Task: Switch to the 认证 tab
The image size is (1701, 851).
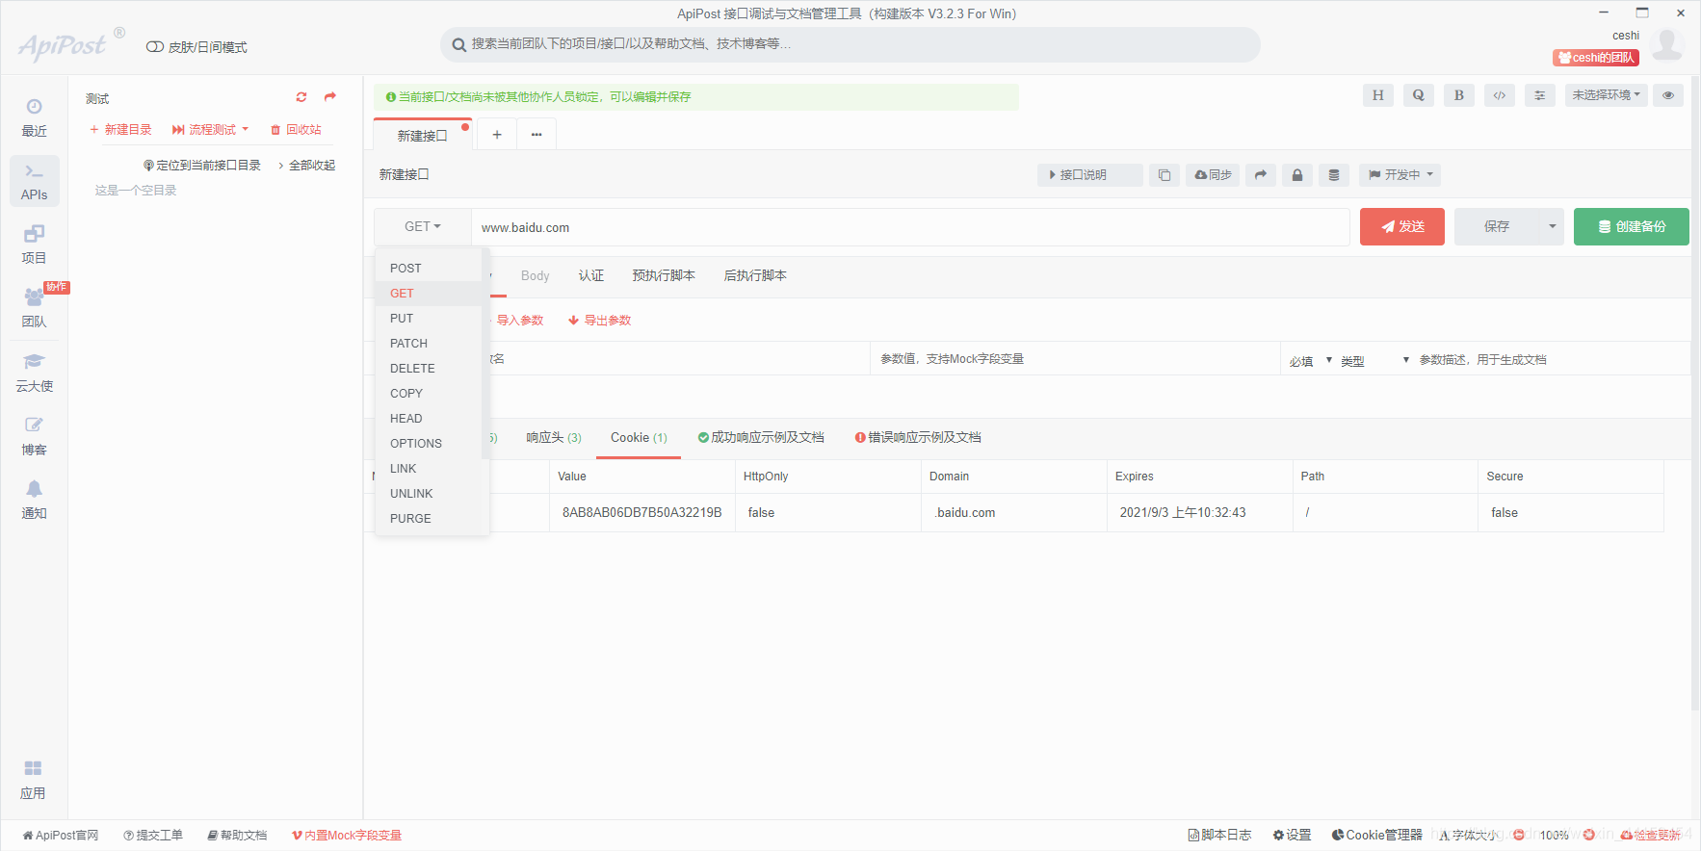Action: click(x=591, y=276)
